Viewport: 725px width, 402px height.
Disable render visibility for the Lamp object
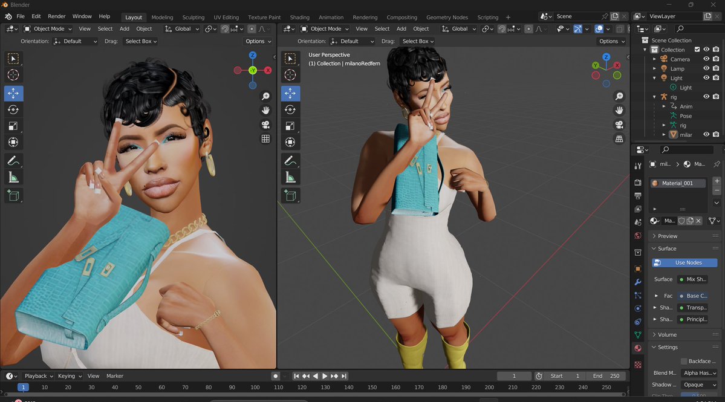[715, 68]
